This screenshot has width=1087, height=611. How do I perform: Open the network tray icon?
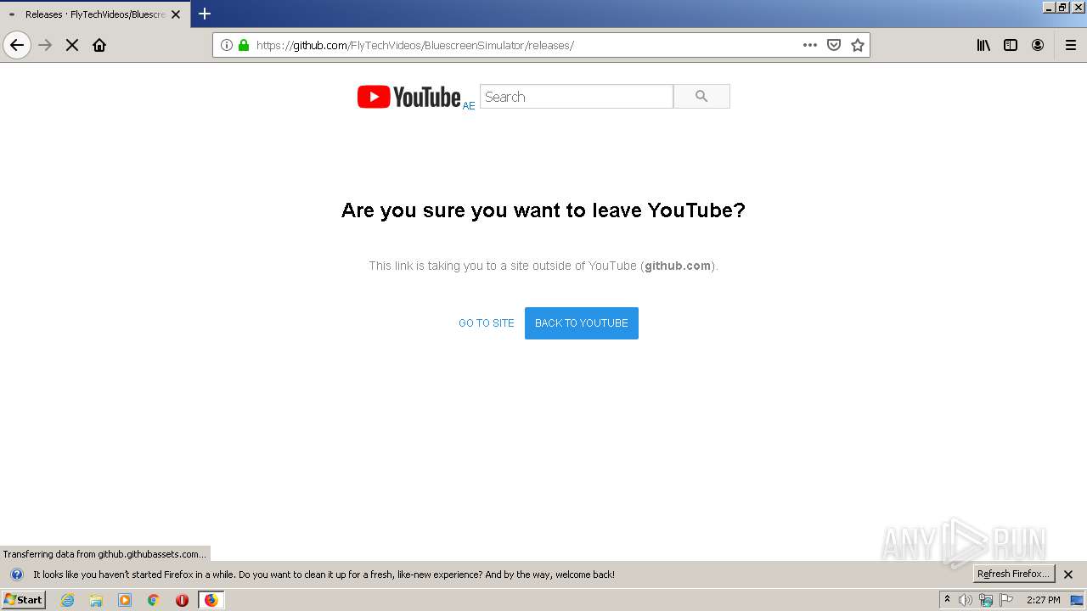pos(986,600)
